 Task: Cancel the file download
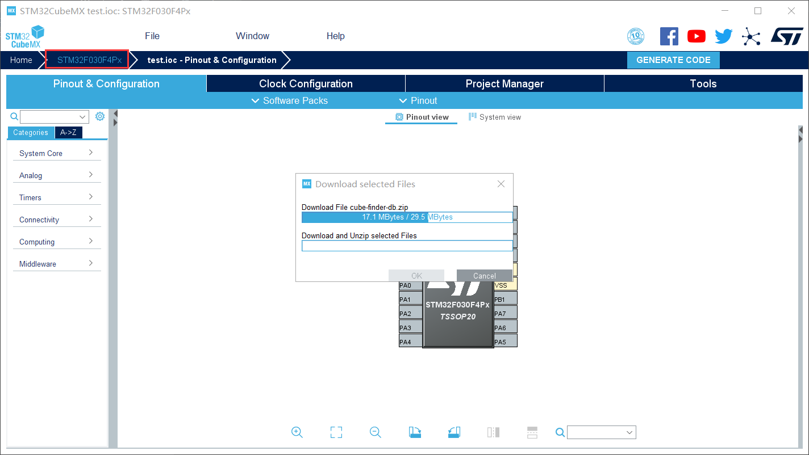[485, 276]
